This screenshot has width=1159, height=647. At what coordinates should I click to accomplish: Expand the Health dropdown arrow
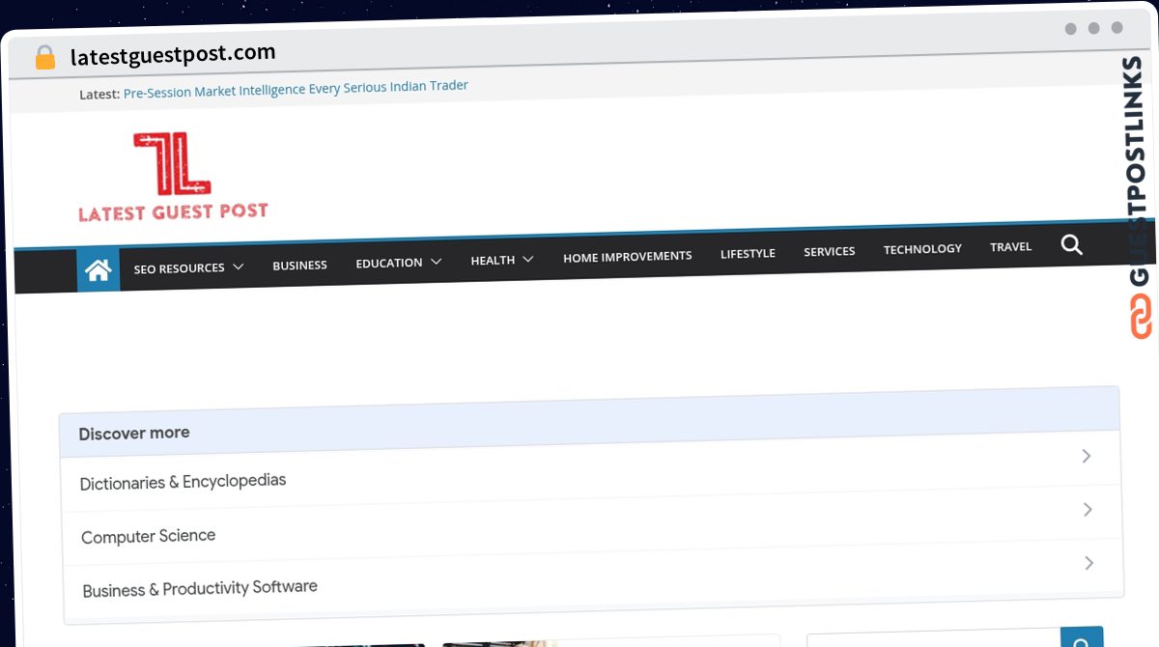tap(528, 259)
